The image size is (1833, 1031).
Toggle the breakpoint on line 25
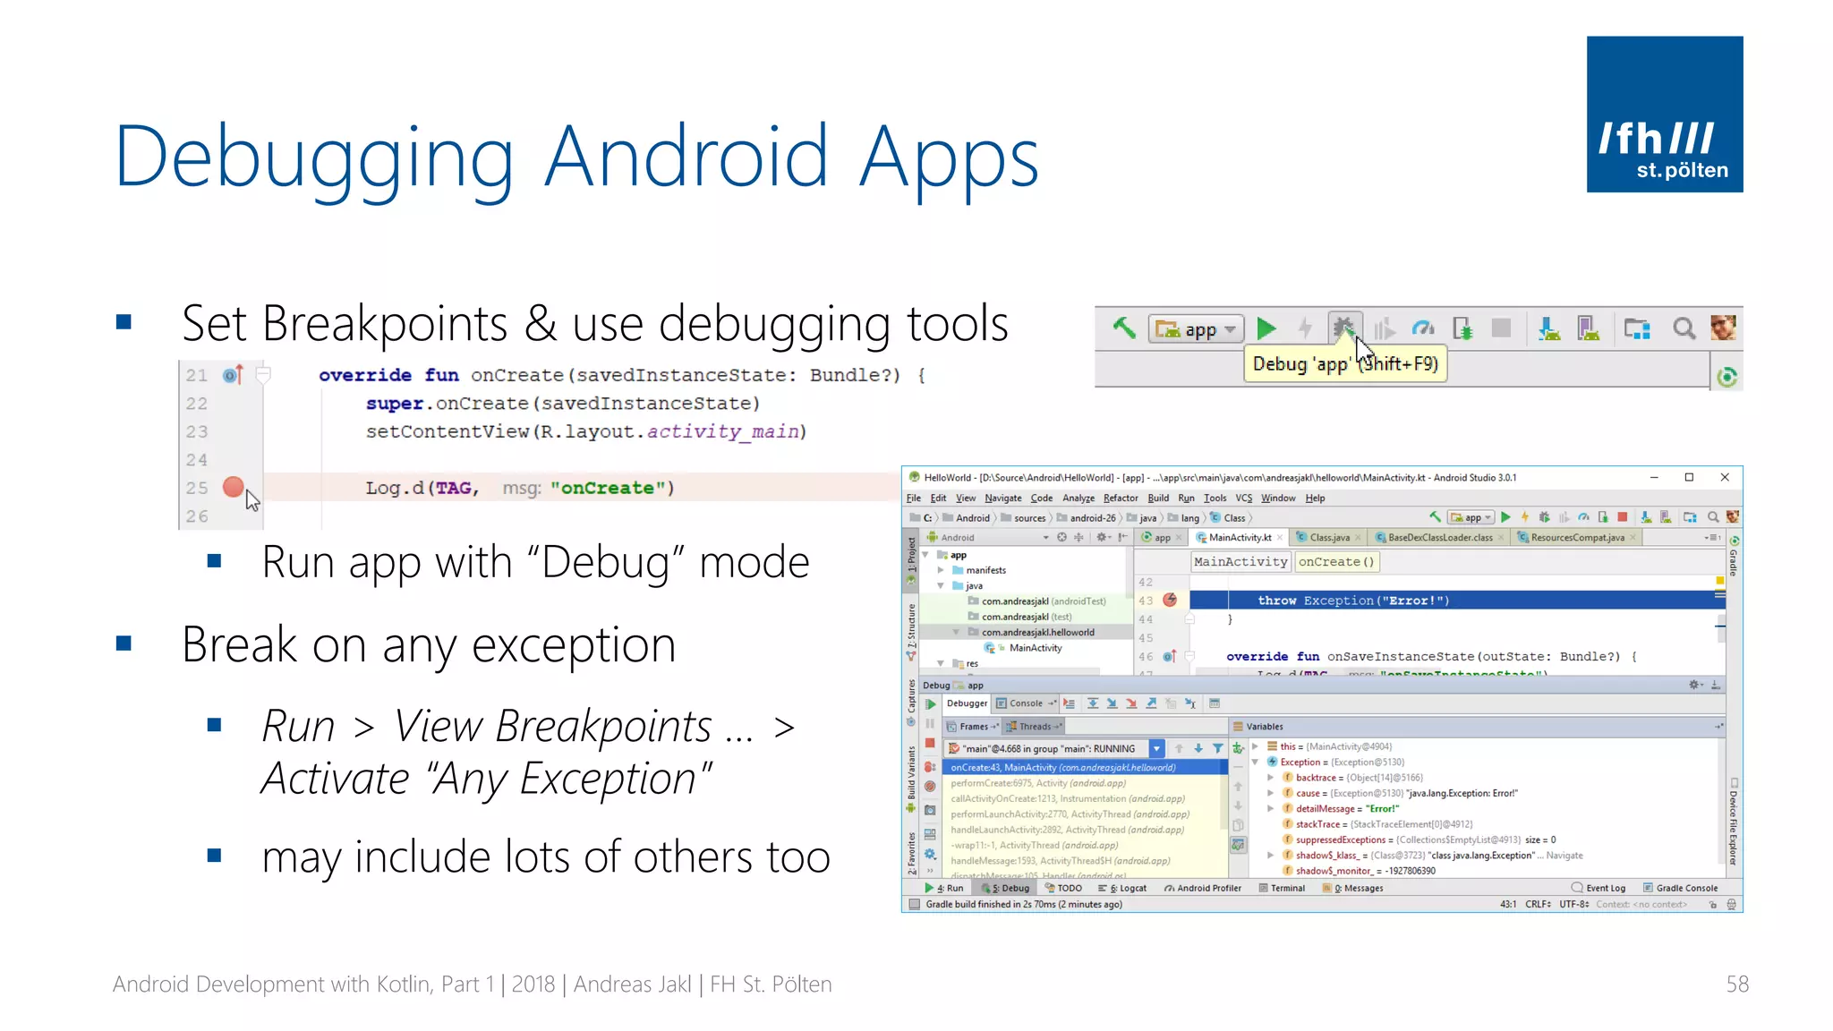coord(233,487)
